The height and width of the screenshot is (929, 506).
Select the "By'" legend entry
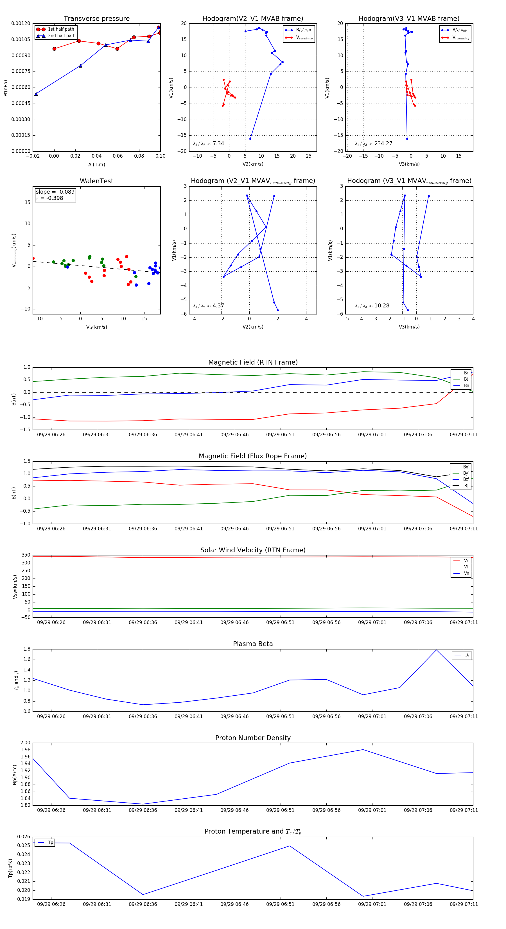[461, 473]
